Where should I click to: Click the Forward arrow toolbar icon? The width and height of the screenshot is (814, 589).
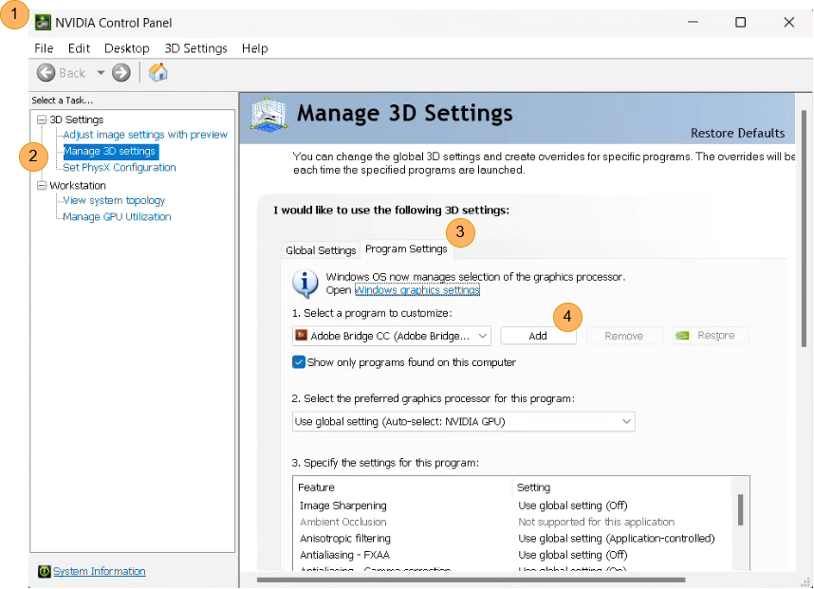(120, 73)
